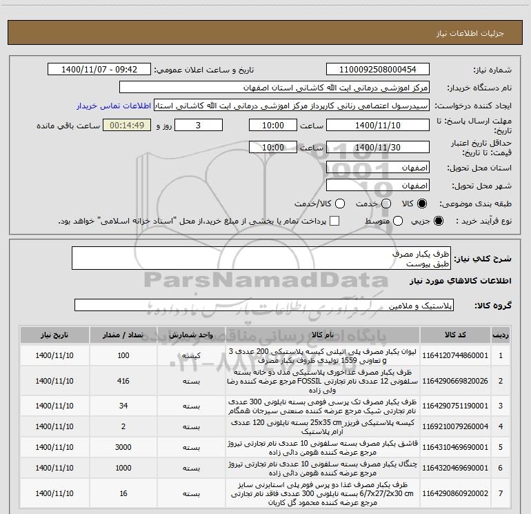531x514 pixels.
Task: Select the خدمت radio button
Action: tap(386, 204)
